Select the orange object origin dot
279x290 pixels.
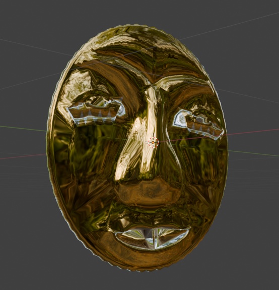153,142
